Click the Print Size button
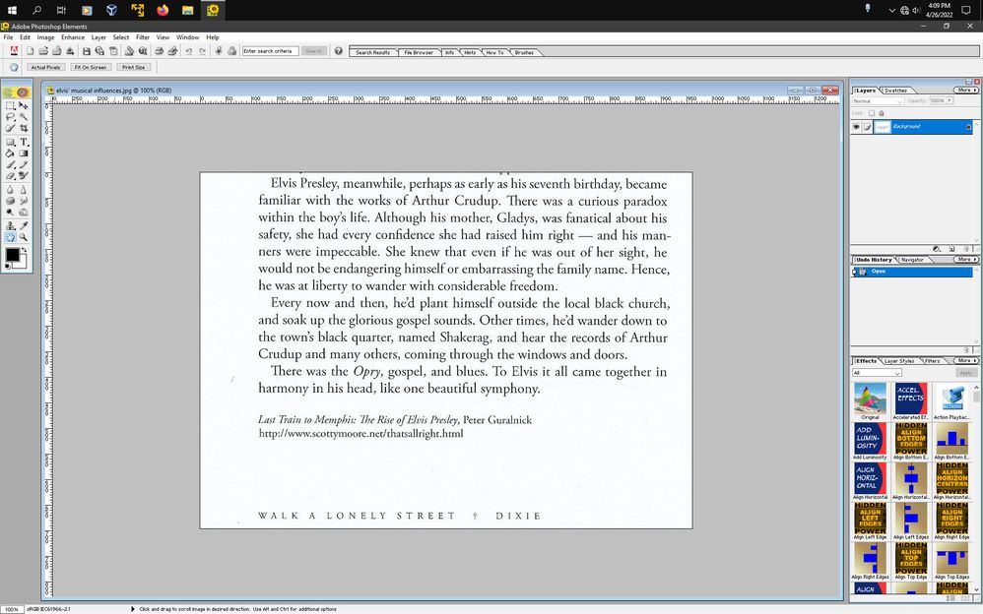This screenshot has width=983, height=614. click(134, 67)
